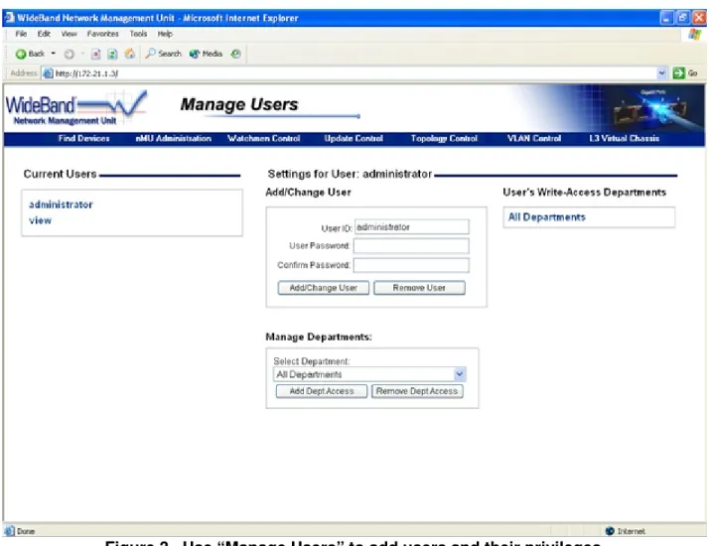Viewport: 709px width, 546px height.
Task: Open L3 Virtual Chassis navigation tab
Action: [x=624, y=138]
